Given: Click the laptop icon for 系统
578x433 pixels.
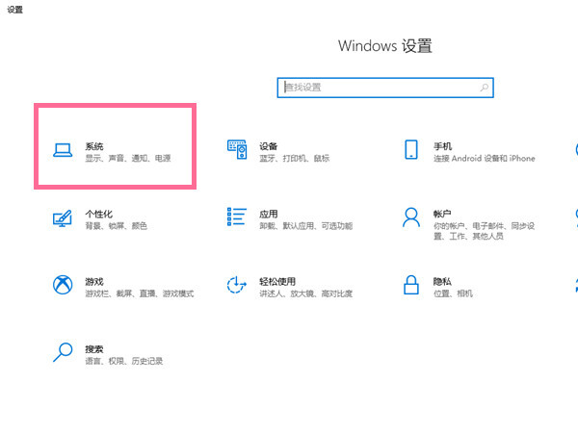Looking at the screenshot, I should [x=63, y=151].
